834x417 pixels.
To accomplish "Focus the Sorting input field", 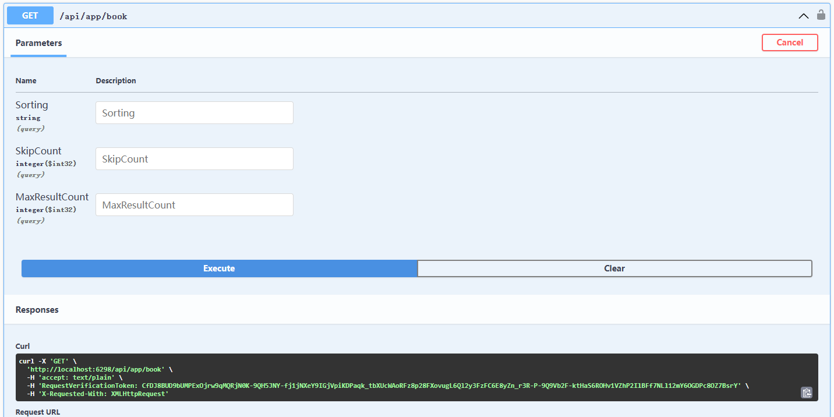I will click(194, 113).
